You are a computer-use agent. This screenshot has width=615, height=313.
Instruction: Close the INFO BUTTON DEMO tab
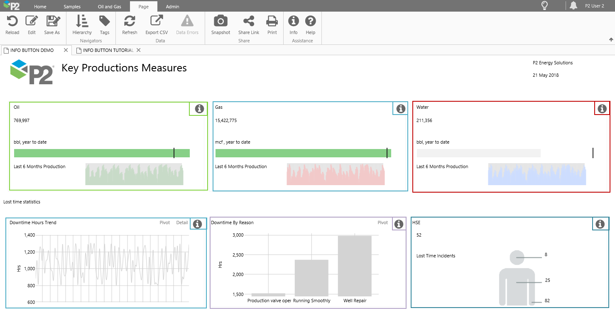tap(66, 50)
